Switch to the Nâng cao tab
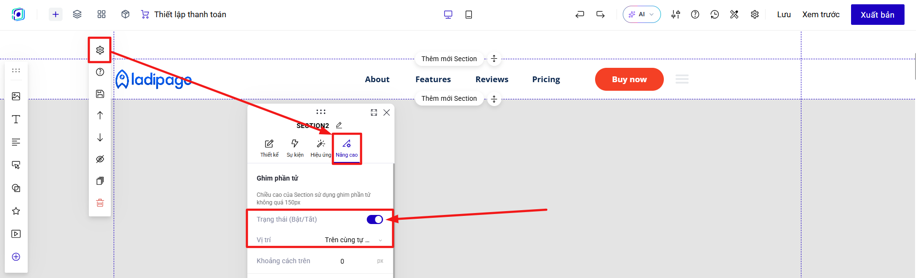This screenshot has width=916, height=278. [347, 148]
